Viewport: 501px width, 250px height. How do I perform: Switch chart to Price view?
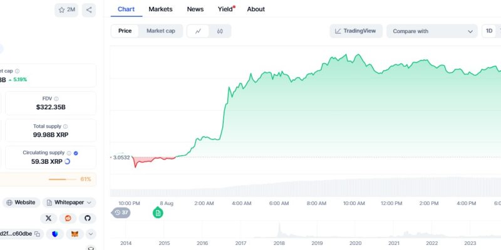125,31
